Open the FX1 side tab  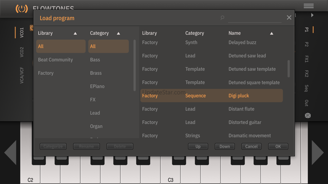tap(307, 59)
